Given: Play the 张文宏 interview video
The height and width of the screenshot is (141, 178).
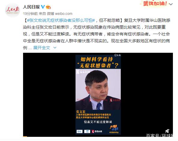Looking at the screenshot, I should tap(98, 94).
